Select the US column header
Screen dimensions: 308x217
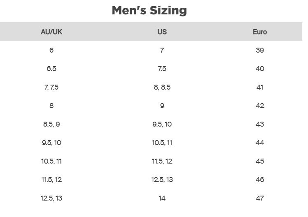162,32
